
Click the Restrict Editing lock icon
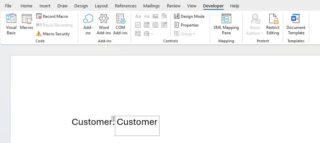[273, 25]
